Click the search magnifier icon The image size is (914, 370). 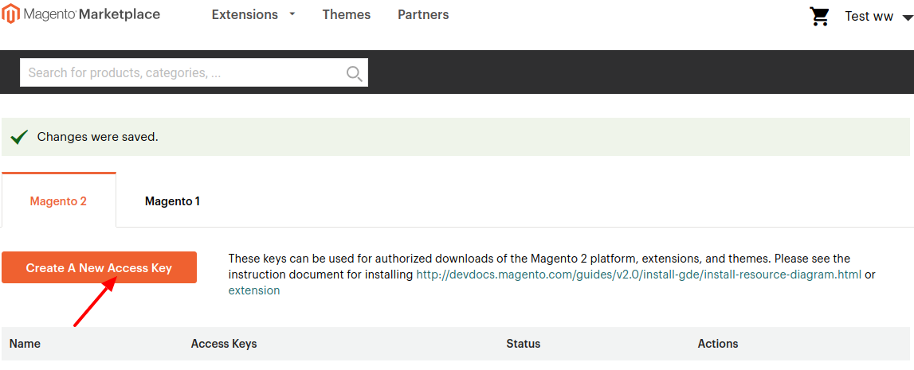click(x=354, y=73)
